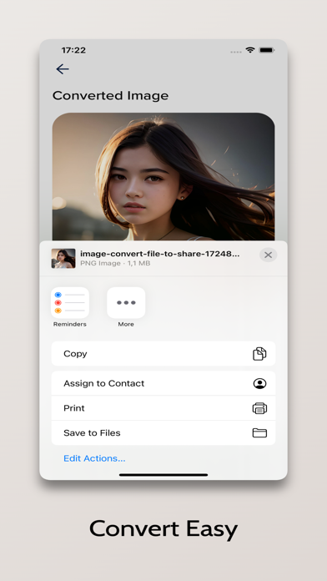Open the Reminders app icon
327x581 pixels.
(70, 303)
